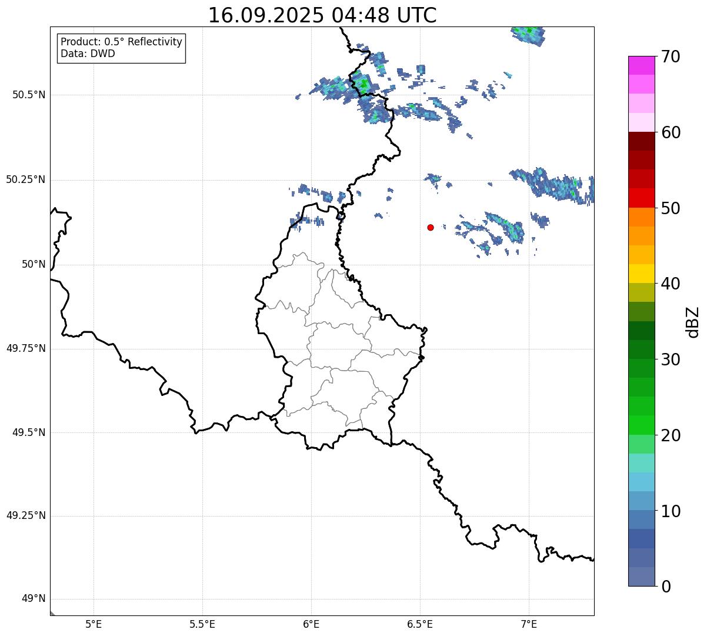The width and height of the screenshot is (707, 636).
Task: Click the 5°E longitude label
Action: pyautogui.click(x=94, y=624)
